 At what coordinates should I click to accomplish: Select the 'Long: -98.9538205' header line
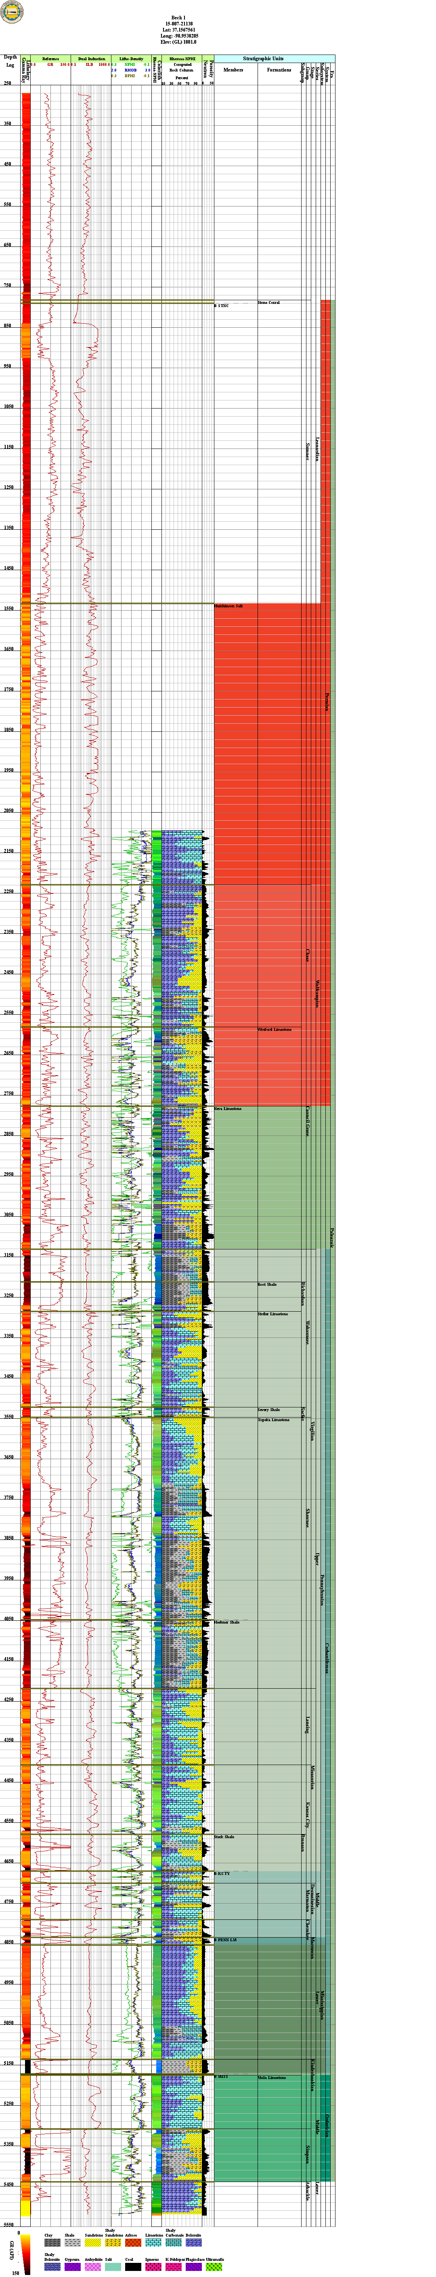coord(179,36)
